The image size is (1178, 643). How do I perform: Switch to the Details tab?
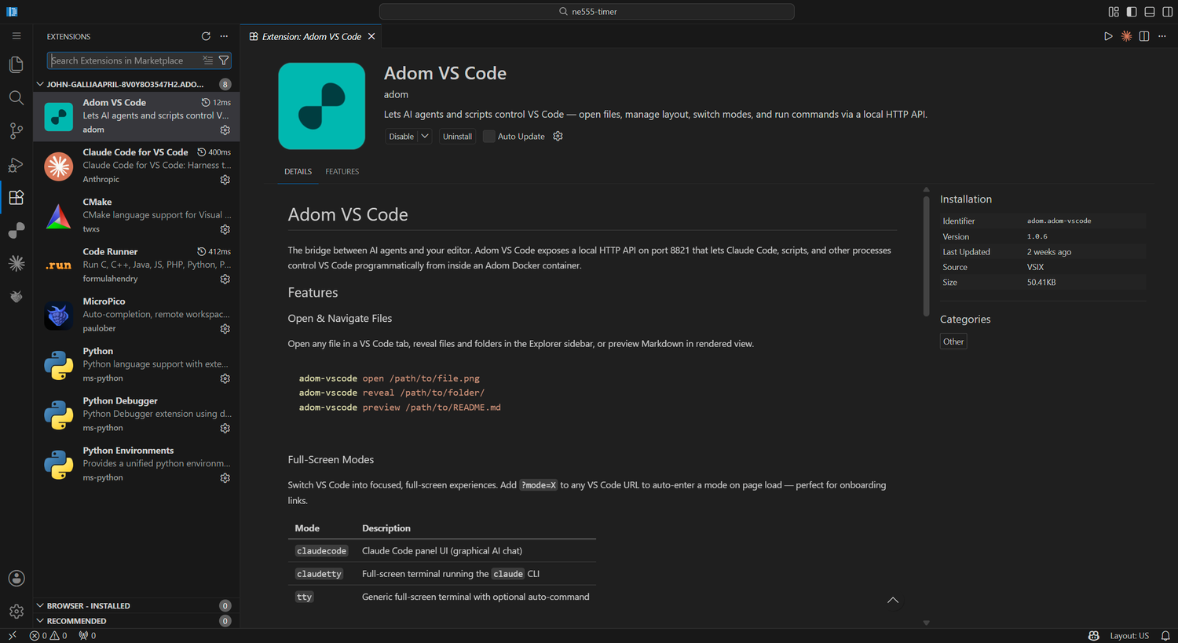coord(298,172)
